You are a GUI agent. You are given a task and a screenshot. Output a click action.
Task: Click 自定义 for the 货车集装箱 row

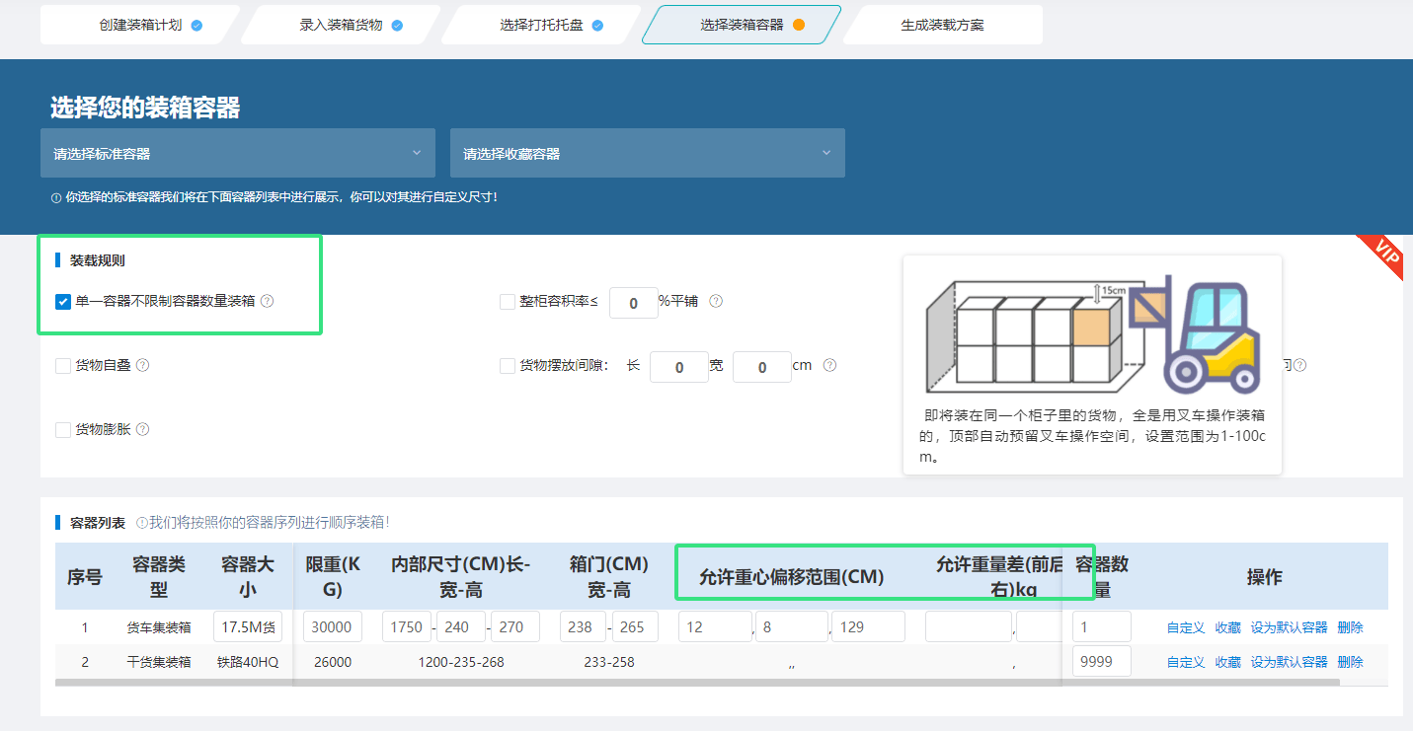pos(1186,627)
